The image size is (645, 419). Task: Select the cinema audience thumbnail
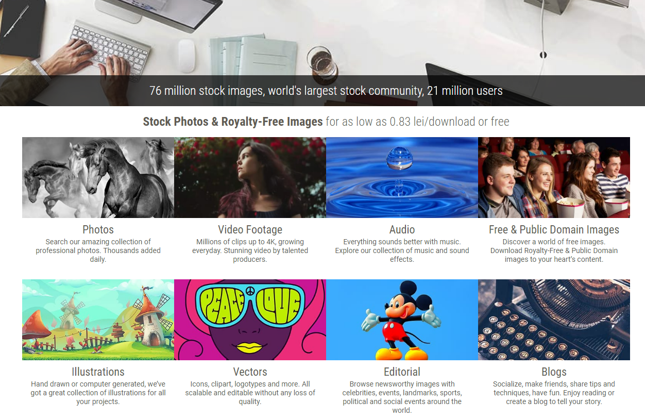point(554,177)
